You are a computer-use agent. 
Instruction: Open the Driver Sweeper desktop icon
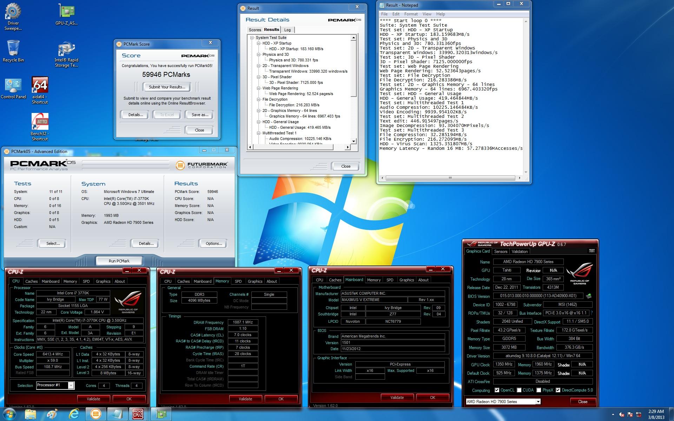[x=13, y=16]
